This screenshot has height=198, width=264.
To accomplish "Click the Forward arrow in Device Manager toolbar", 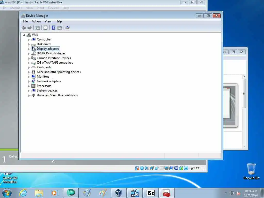I will pos(29,28).
